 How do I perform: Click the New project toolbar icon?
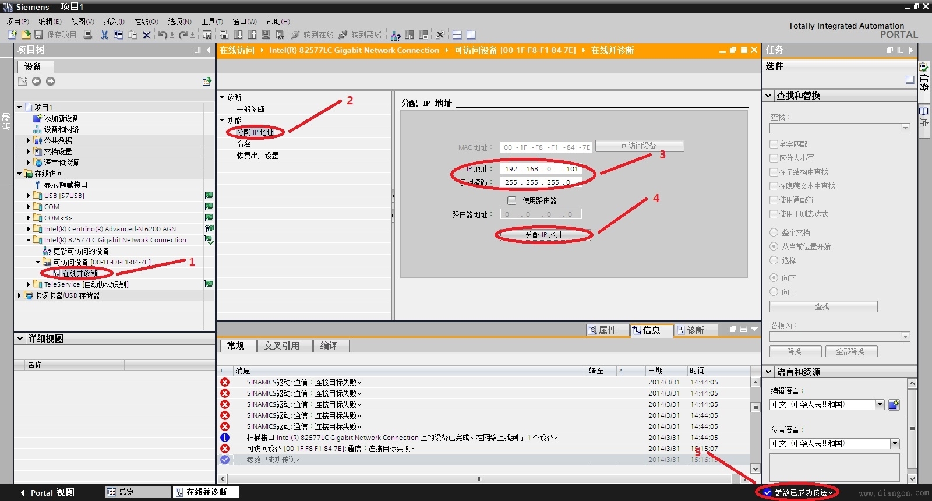coord(12,35)
